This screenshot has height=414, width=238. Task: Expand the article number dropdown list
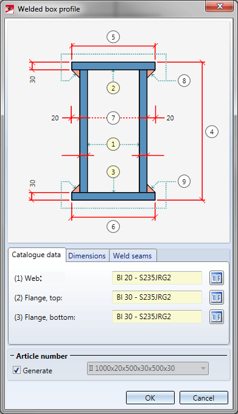pyautogui.click(x=203, y=368)
